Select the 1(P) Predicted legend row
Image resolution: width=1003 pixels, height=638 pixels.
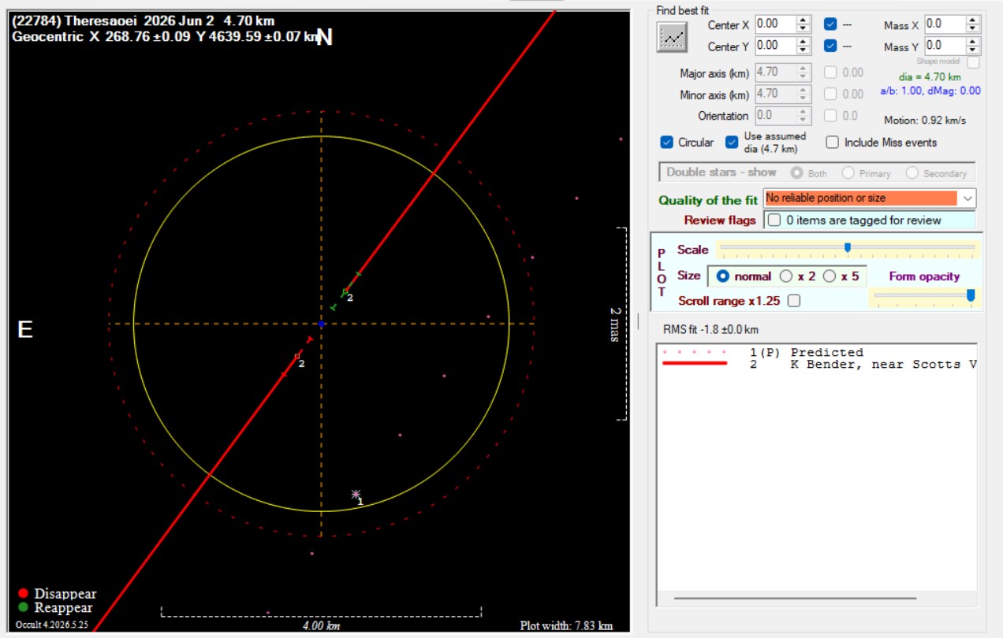(x=817, y=352)
